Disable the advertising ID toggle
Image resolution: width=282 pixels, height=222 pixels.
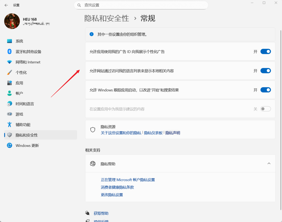coord(266,51)
